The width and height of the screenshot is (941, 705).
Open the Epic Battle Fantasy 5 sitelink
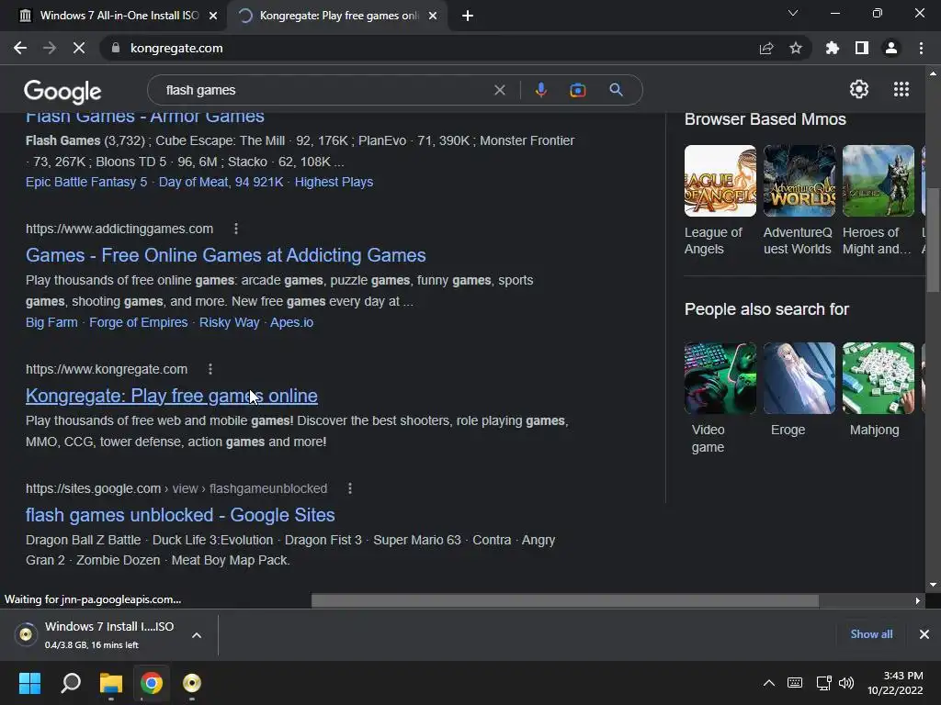pyautogui.click(x=86, y=182)
